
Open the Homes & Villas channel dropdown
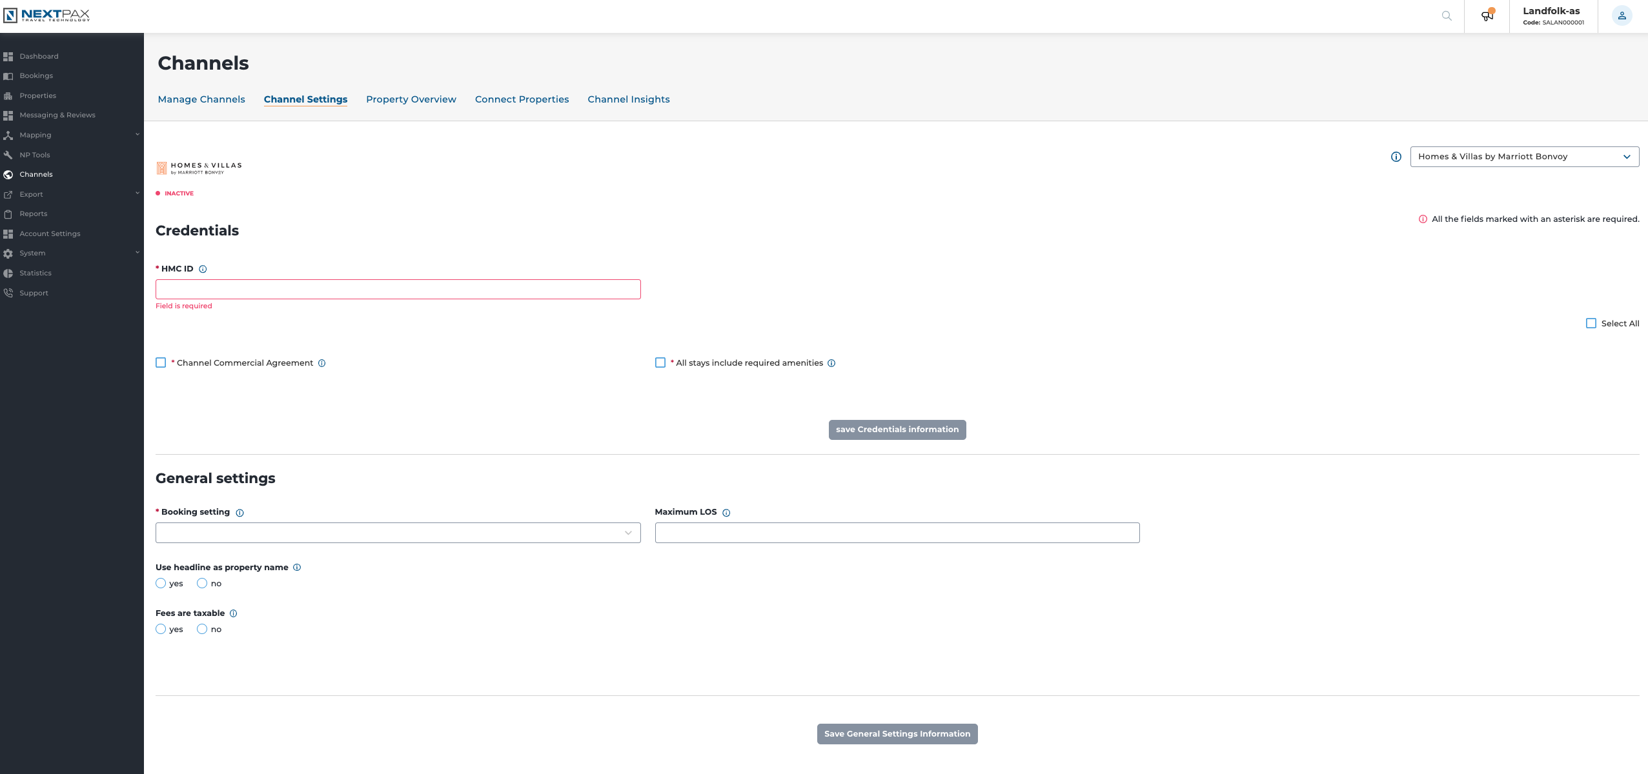click(1524, 157)
